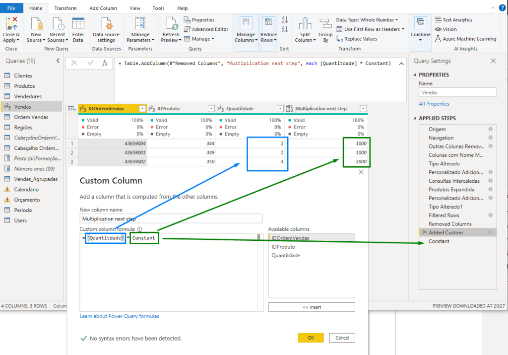508x355 pixels.
Task: Expand the Data Type: Whole Number dropdown
Action: 367,20
